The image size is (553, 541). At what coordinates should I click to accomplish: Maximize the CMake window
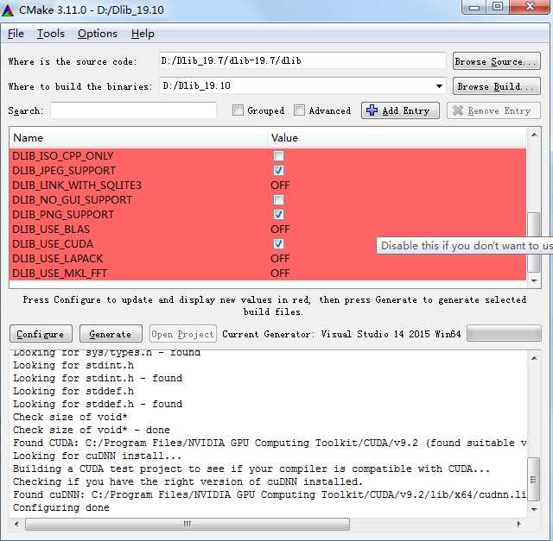[498, 7]
